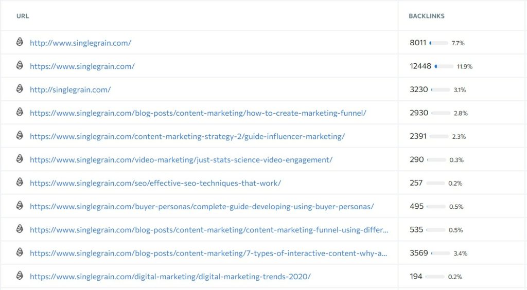The image size is (527, 290).
Task: Click favicon beside http://www.singlegrain.com/ row
Action: click(20, 42)
